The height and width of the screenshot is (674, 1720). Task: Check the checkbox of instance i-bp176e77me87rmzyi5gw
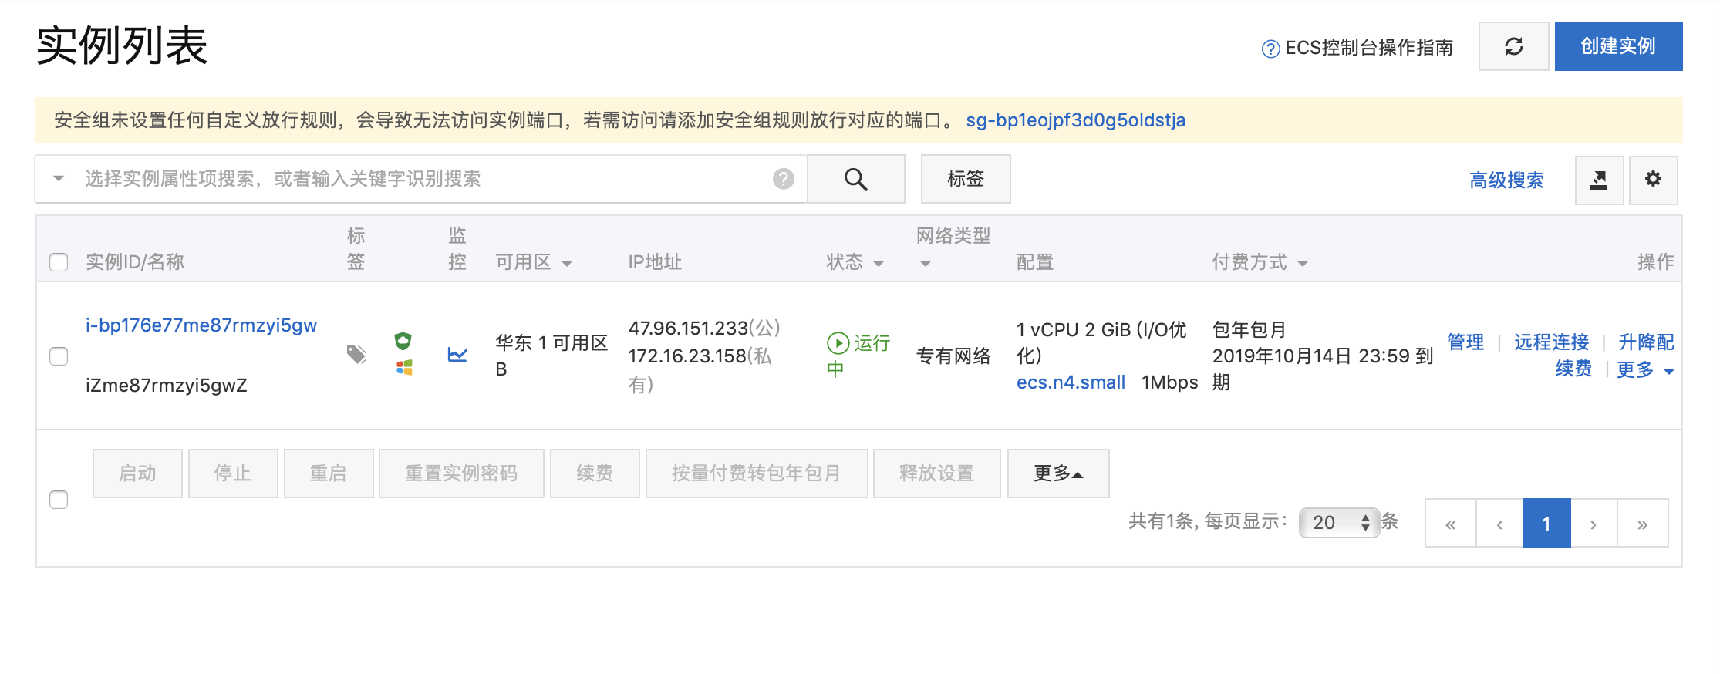59,356
